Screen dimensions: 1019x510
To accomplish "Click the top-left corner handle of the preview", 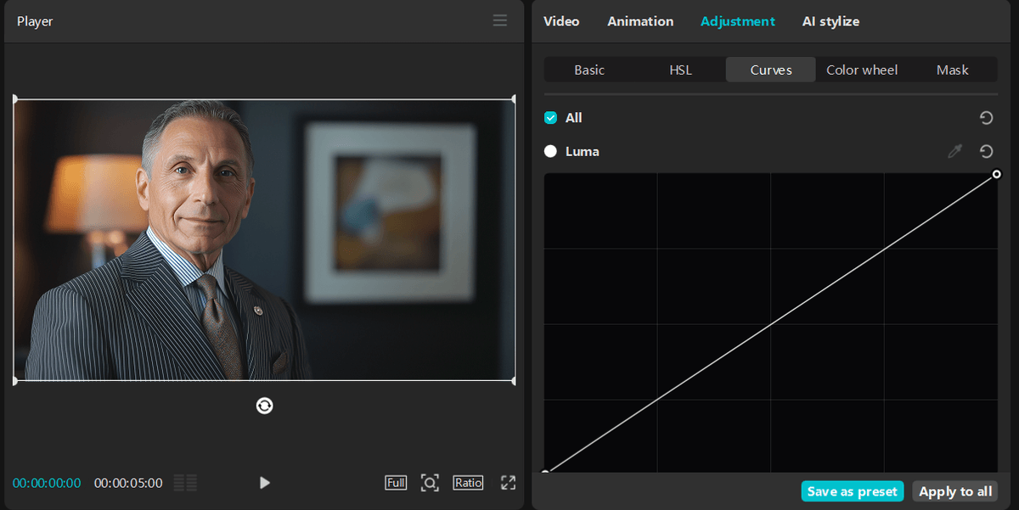I will pyautogui.click(x=14, y=99).
